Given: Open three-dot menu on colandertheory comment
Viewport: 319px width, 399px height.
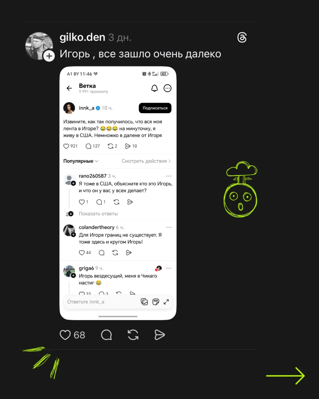Looking at the screenshot, I should click(x=169, y=227).
